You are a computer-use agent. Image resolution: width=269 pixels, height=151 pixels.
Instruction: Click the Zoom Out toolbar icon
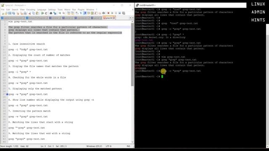pos(63,13)
